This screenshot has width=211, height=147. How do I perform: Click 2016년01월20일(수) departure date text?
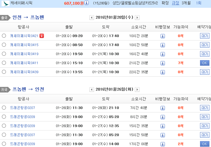click(x=114, y=17)
